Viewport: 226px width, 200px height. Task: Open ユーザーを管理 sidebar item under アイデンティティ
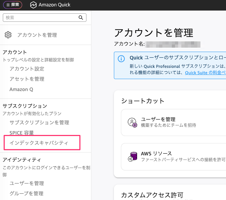point(27,183)
